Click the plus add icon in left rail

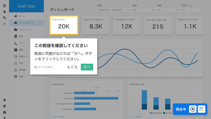(5, 24)
